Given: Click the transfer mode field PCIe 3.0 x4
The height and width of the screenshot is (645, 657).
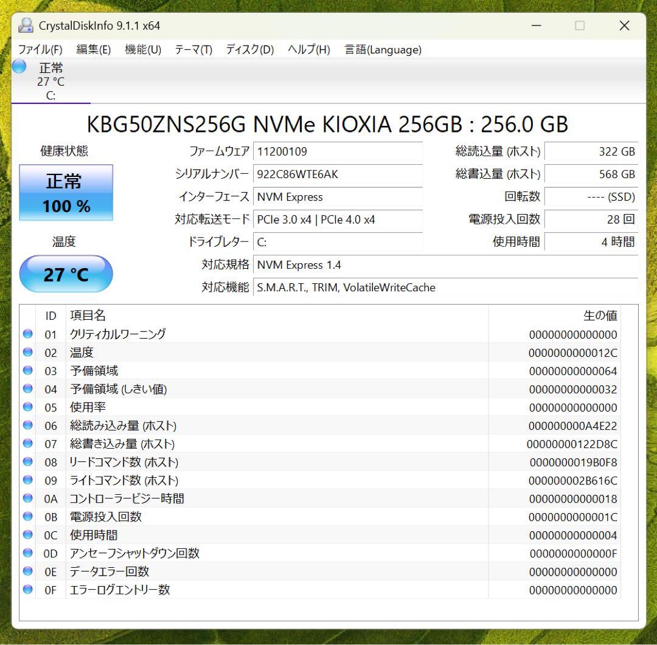Looking at the screenshot, I should pyautogui.click(x=338, y=219).
